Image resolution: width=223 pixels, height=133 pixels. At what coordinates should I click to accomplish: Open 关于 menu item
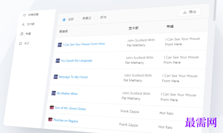point(24,44)
